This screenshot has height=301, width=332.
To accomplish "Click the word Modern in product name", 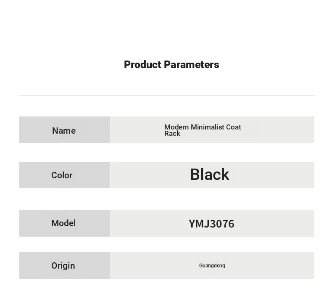I will coord(177,127).
